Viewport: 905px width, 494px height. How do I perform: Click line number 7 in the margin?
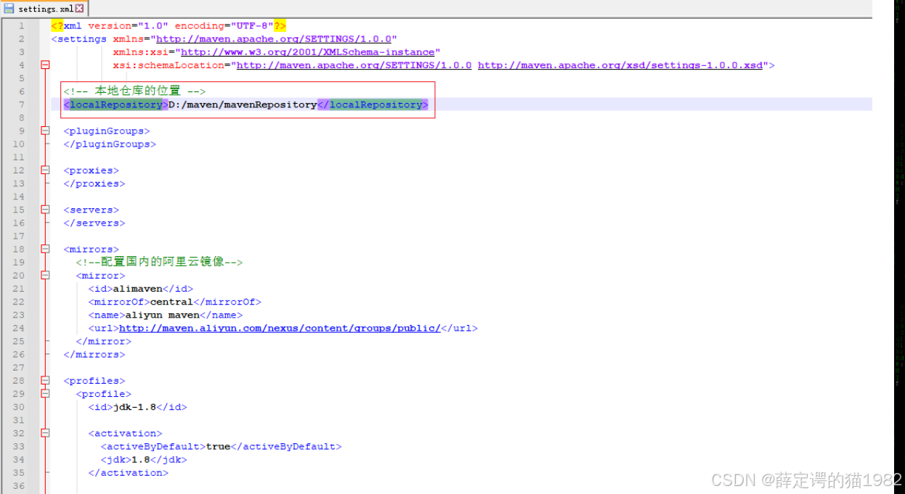tap(22, 104)
